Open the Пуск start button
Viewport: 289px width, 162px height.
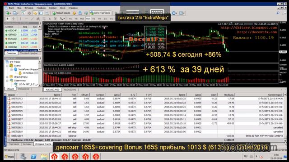point(9,157)
